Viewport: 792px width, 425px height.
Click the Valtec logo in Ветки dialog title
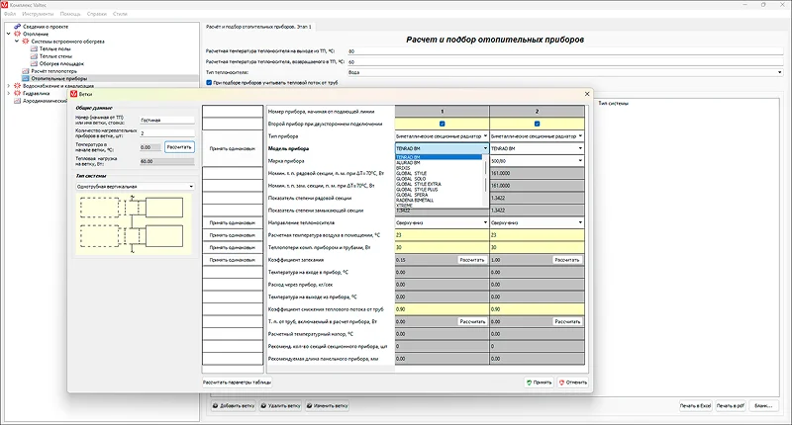pyautogui.click(x=73, y=94)
